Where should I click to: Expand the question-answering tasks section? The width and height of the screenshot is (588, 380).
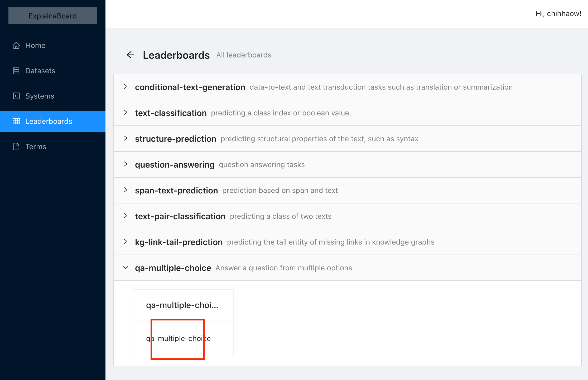(x=126, y=164)
